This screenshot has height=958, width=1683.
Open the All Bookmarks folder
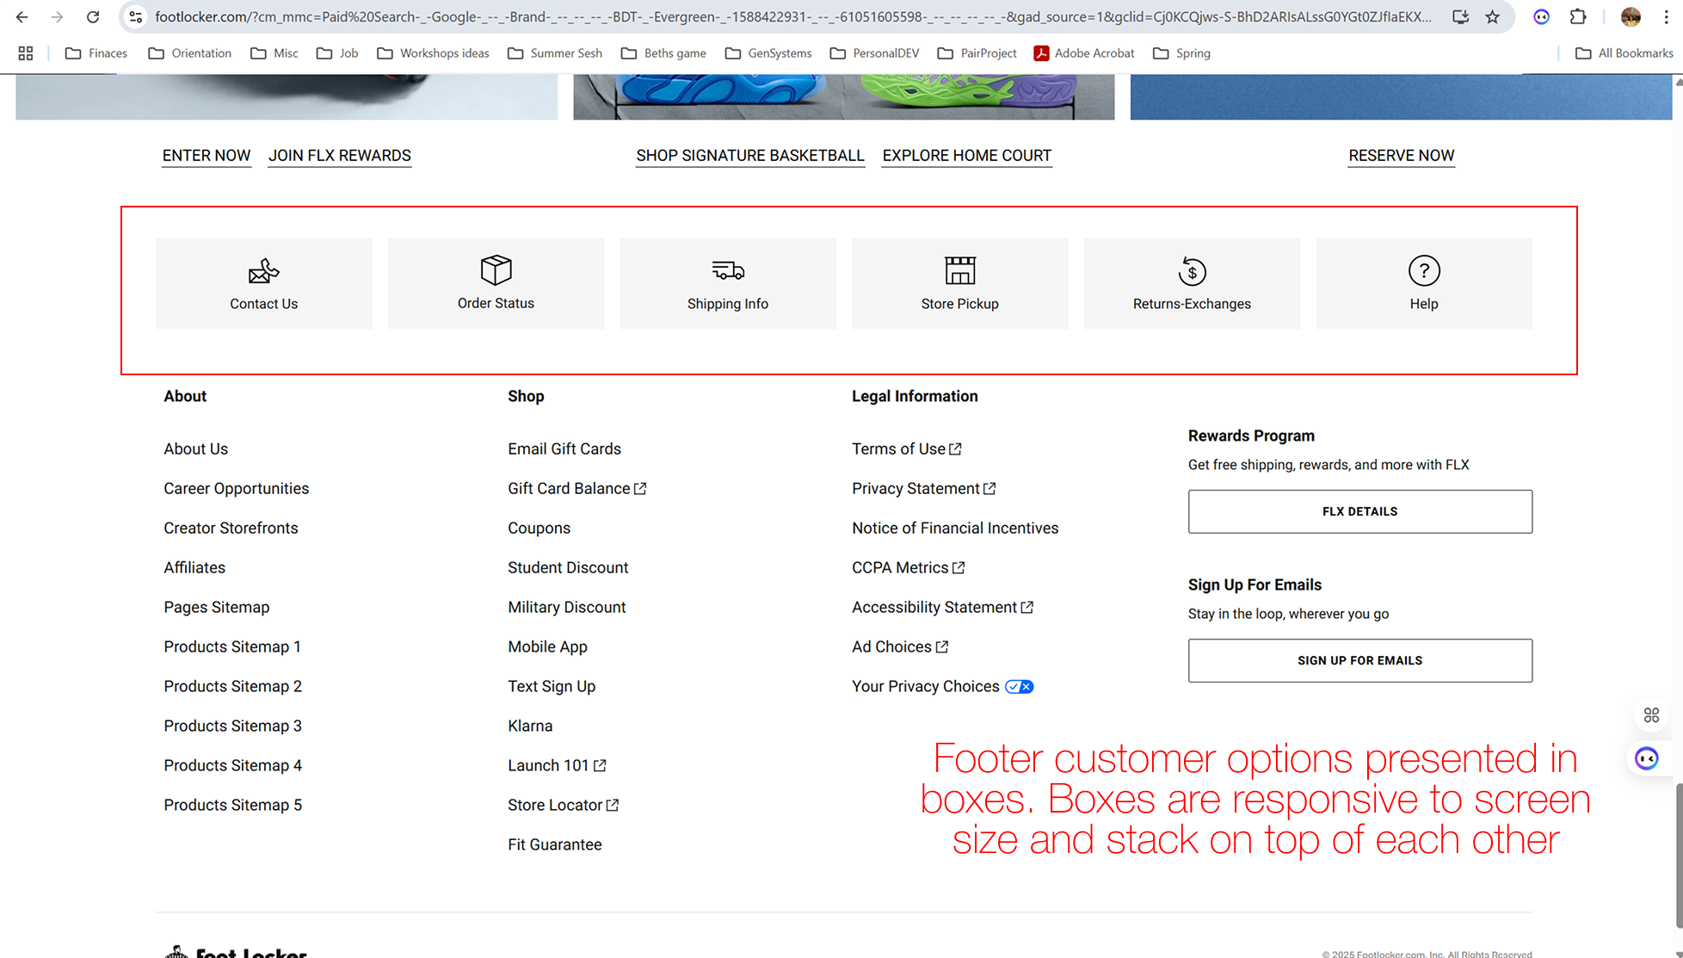(x=1624, y=53)
